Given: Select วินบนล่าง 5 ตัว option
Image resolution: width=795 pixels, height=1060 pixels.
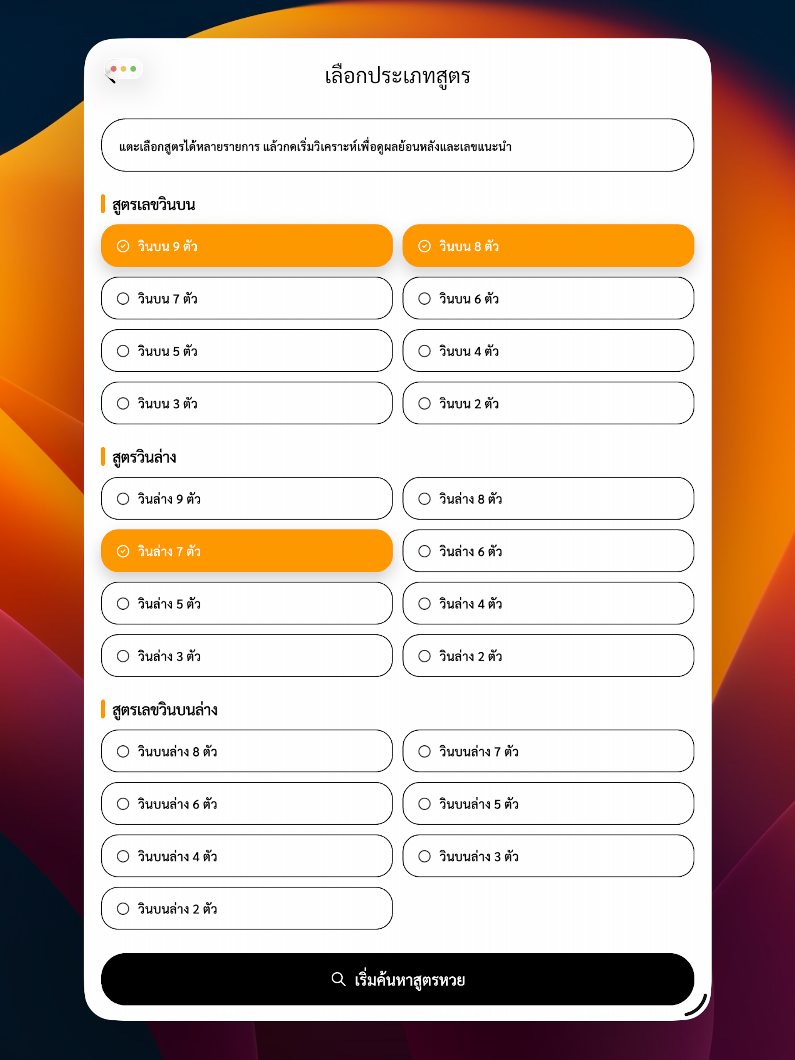Looking at the screenshot, I should coord(548,803).
